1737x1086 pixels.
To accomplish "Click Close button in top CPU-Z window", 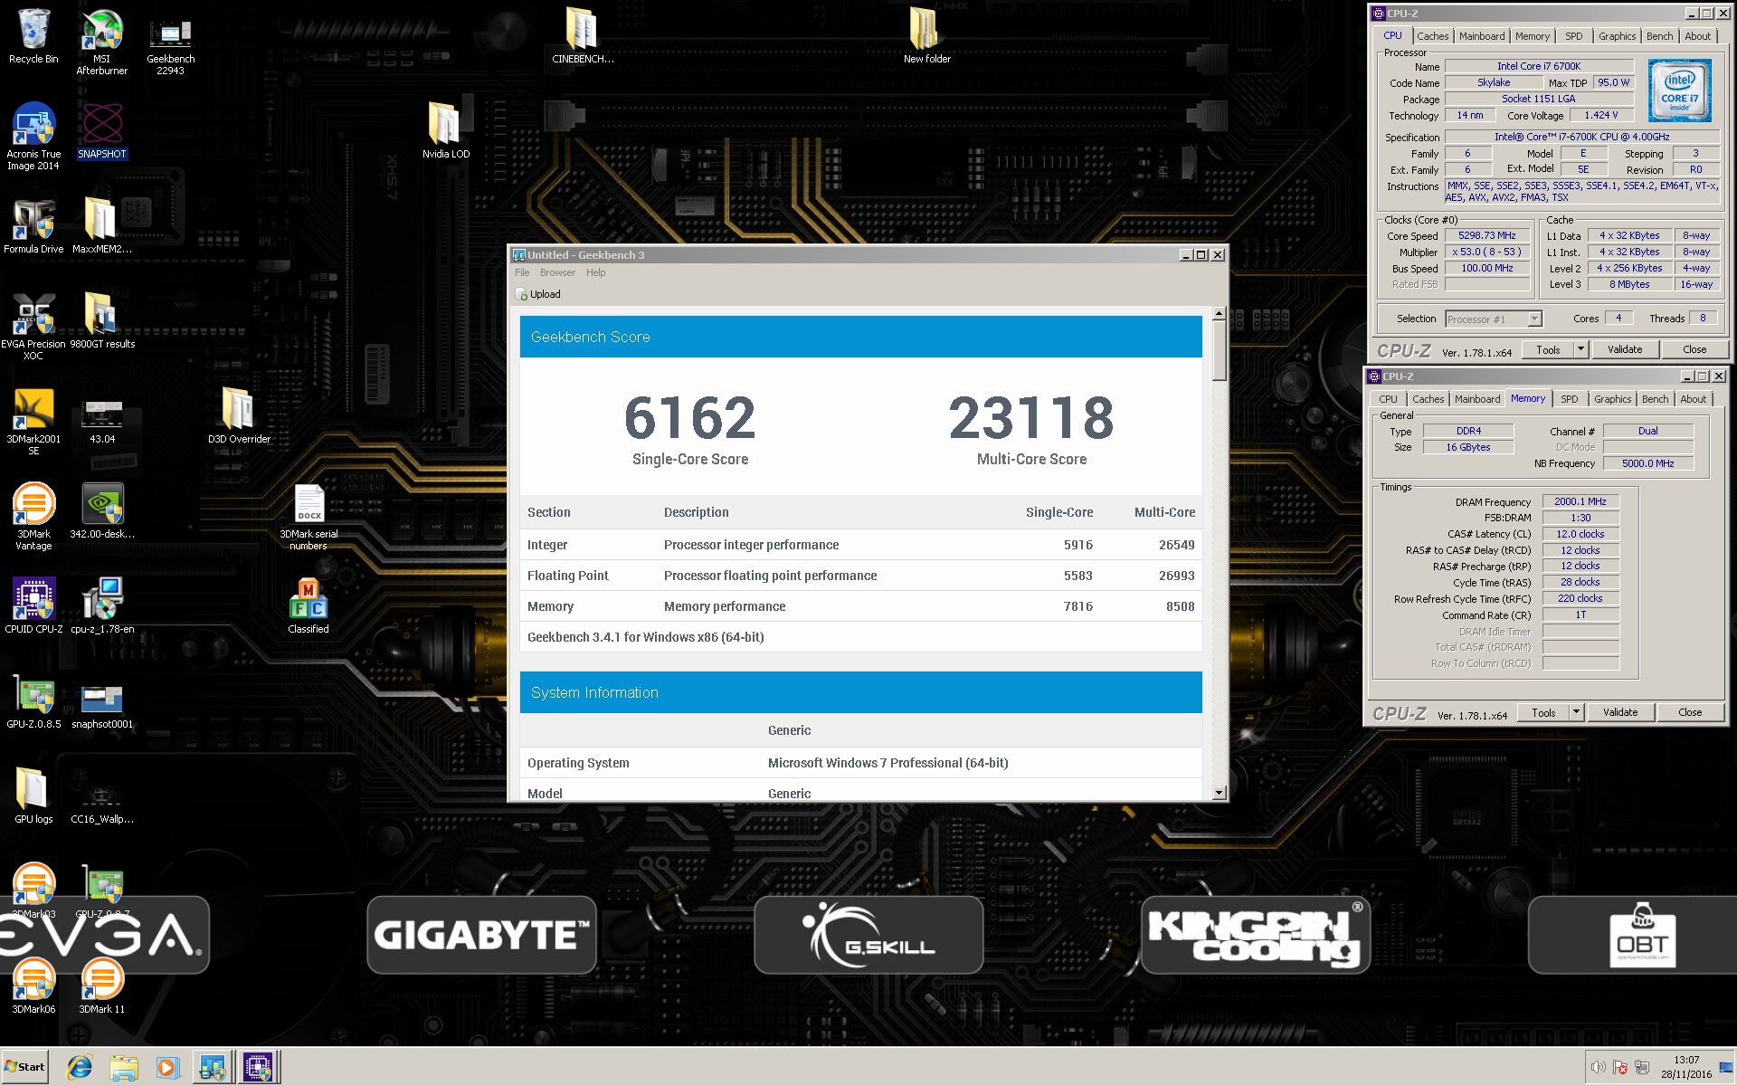I will click(1694, 349).
